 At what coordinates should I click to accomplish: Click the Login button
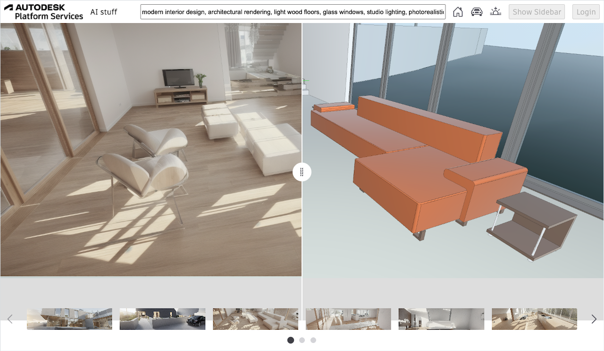pos(586,12)
